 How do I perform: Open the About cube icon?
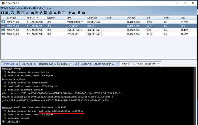pyautogui.click(x=84, y=13)
